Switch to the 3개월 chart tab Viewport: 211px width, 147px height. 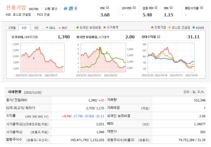tap(12, 28)
